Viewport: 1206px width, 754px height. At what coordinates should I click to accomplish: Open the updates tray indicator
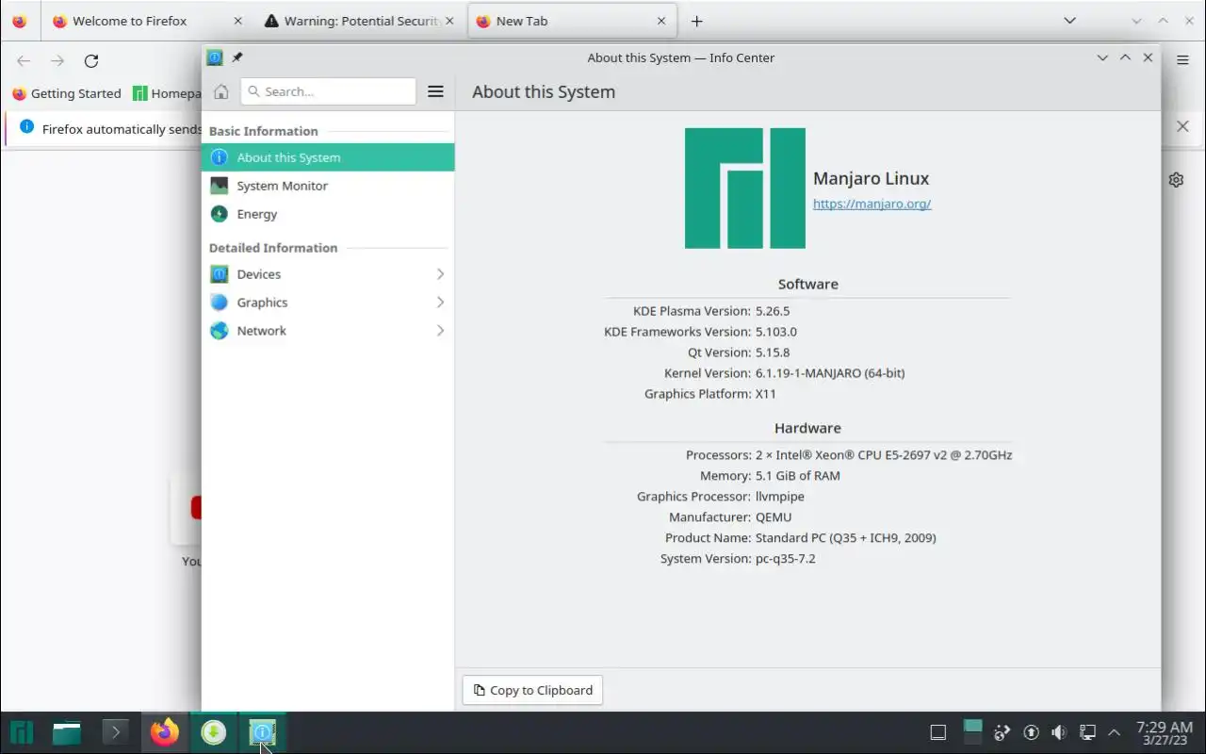click(1031, 732)
